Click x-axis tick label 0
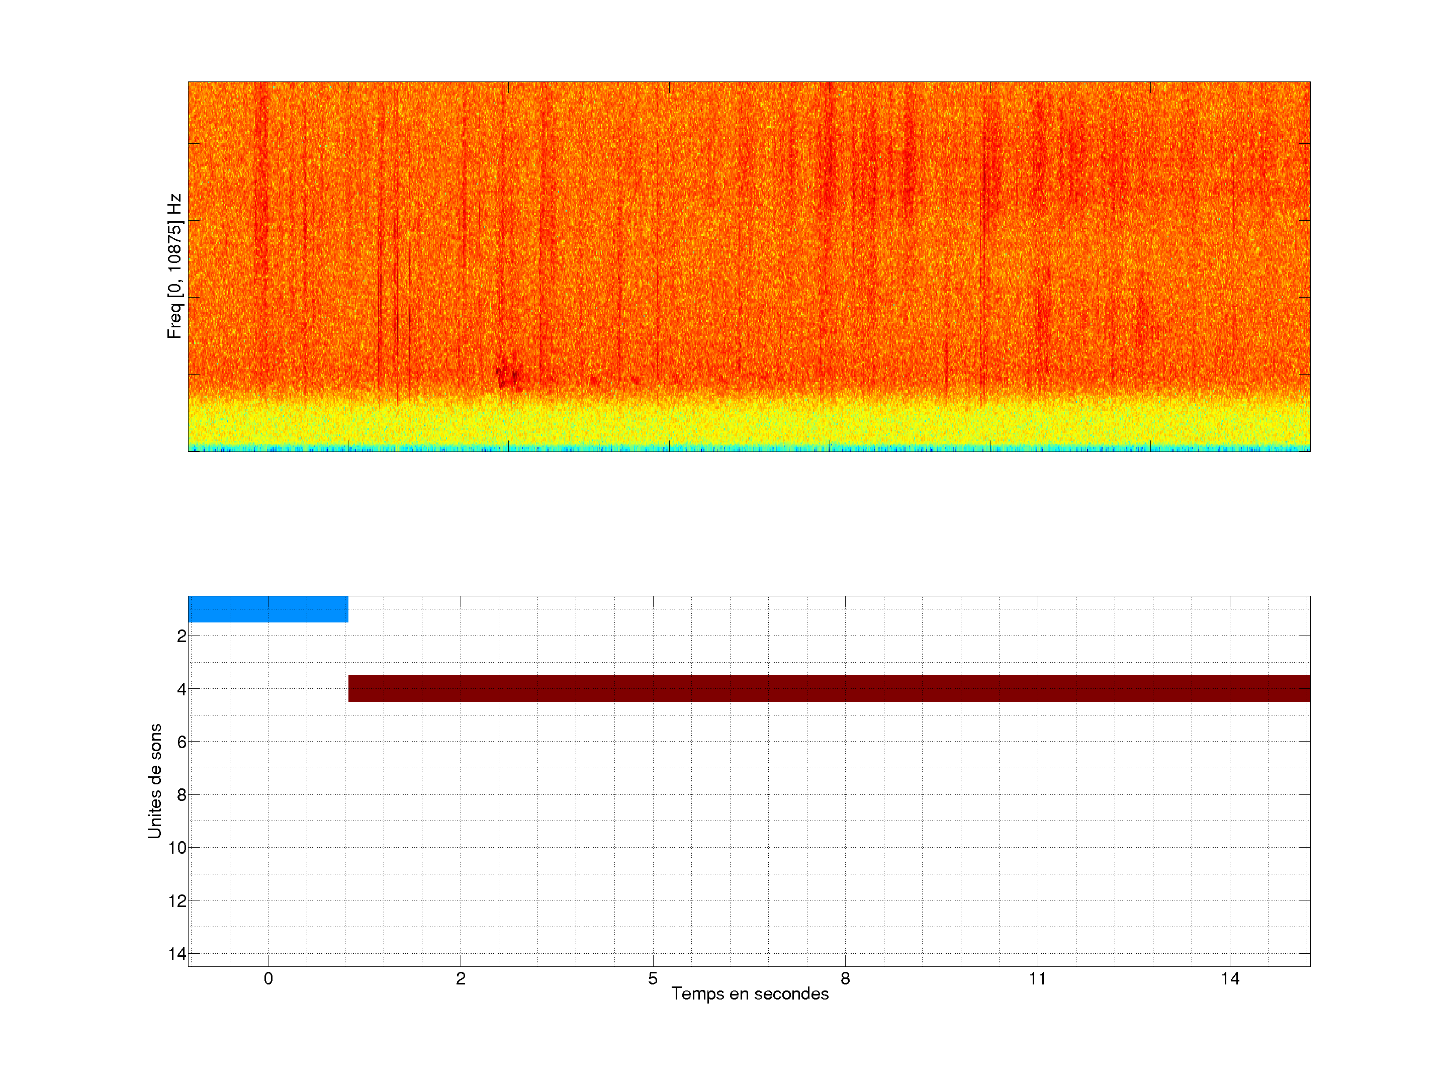 tap(268, 978)
